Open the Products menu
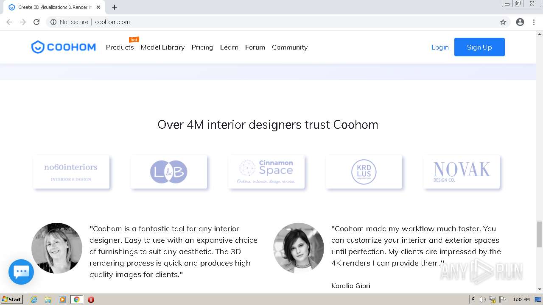The width and height of the screenshot is (543, 305). click(120, 47)
